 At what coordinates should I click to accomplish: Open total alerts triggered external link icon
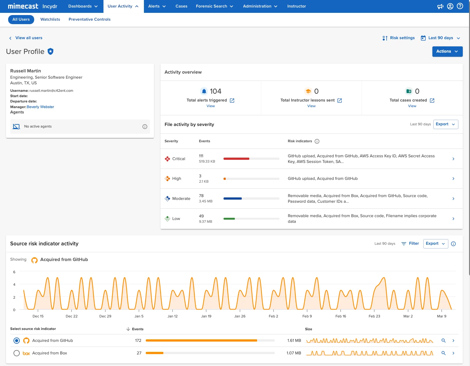pos(232,101)
